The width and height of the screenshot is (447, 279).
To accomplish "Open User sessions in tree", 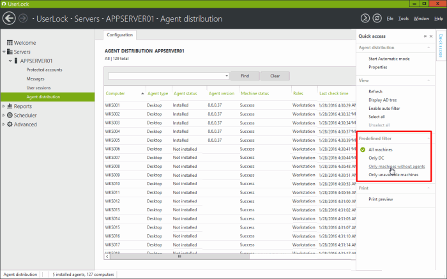I will pos(38,87).
